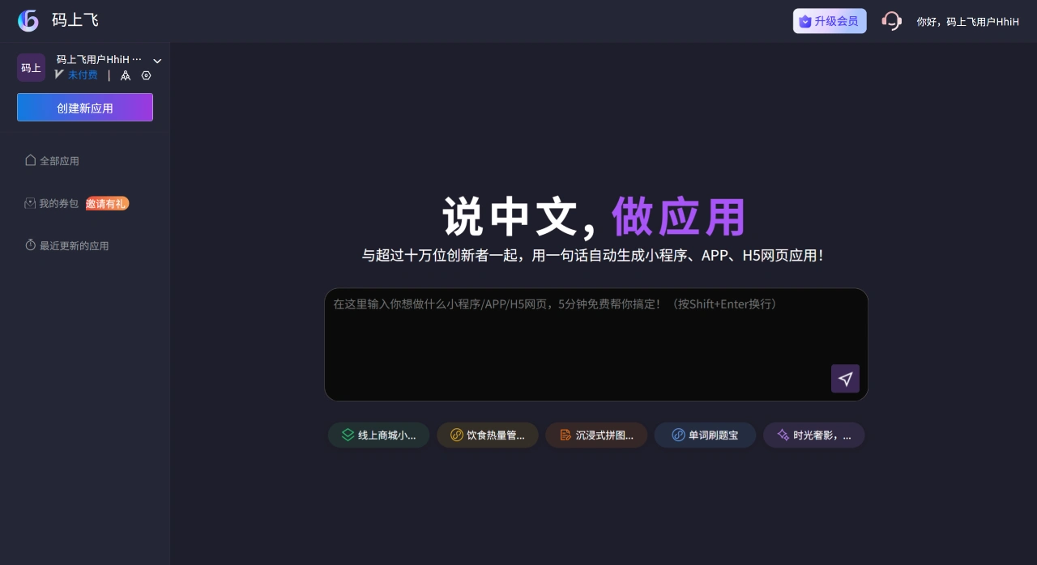Click the rocket icon beside 未付费
The width and height of the screenshot is (1037, 565).
pyautogui.click(x=126, y=75)
